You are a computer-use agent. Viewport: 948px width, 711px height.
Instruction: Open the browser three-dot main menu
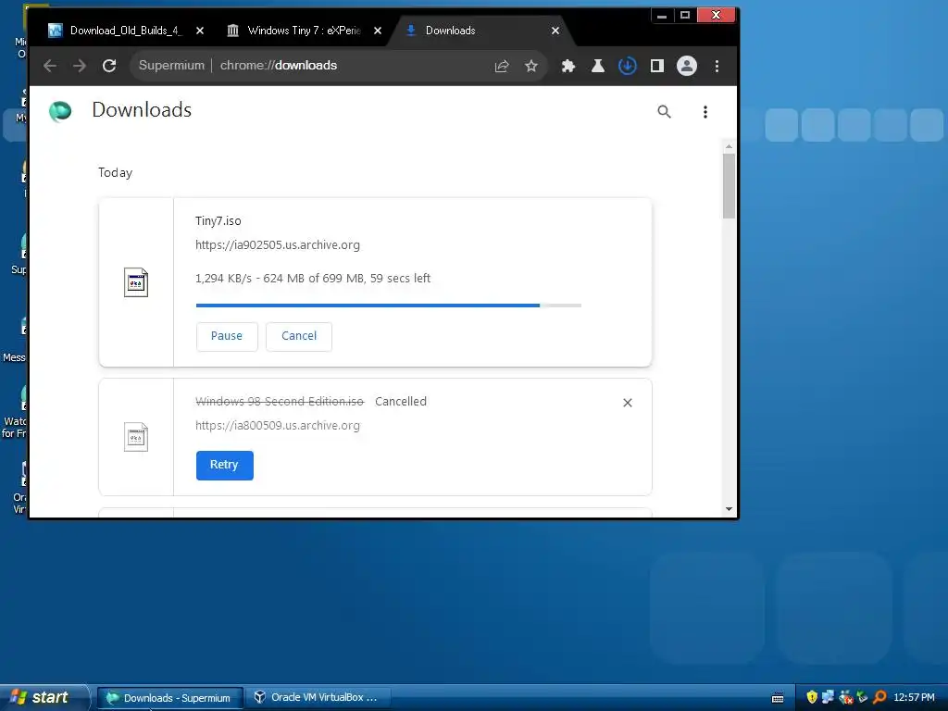tap(717, 66)
